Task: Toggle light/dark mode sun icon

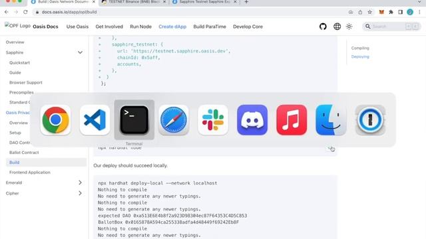Action: (x=349, y=27)
